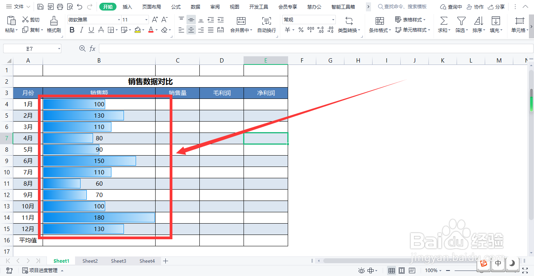This screenshot has height=276, width=534.
Task: Click the 自动换行 wrap text icon
Action: click(267, 21)
